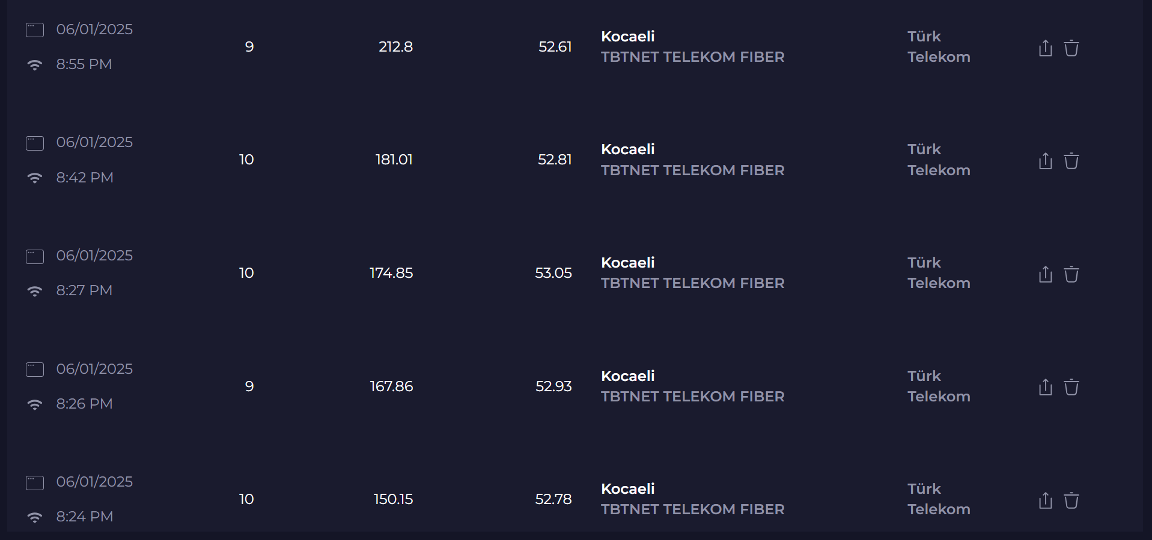1152x540 pixels.
Task: Share the 8:55 PM test result
Action: pyautogui.click(x=1045, y=48)
